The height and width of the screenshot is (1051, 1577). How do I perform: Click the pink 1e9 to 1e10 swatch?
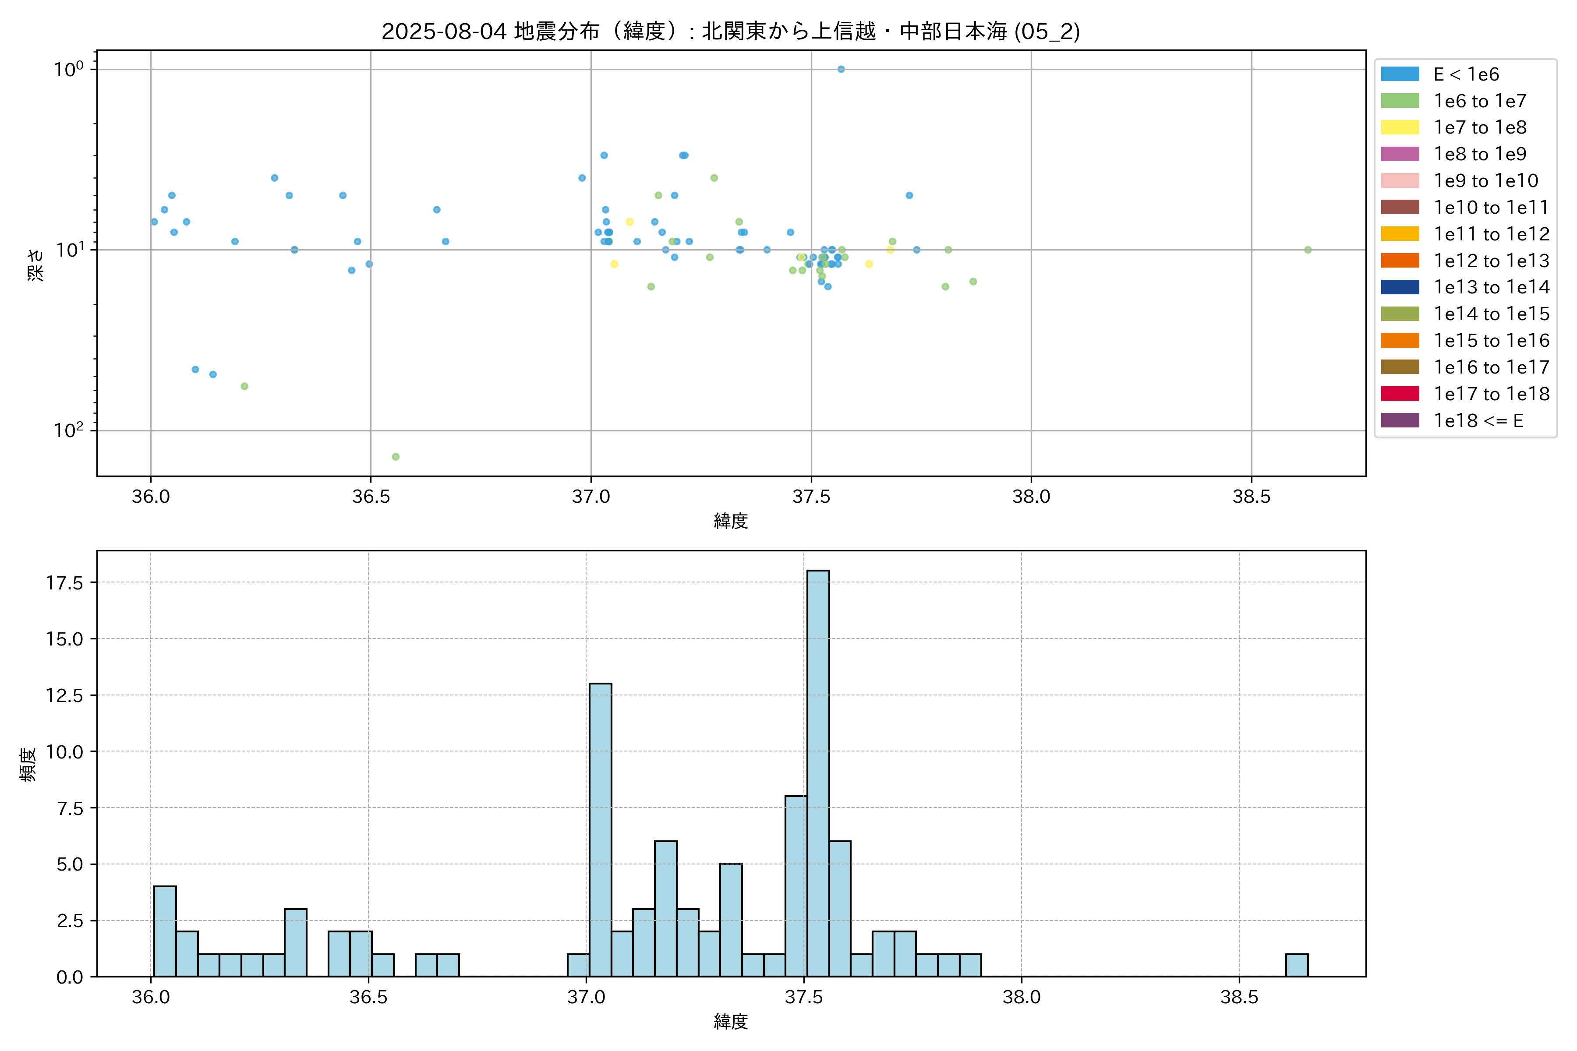click(x=1399, y=180)
